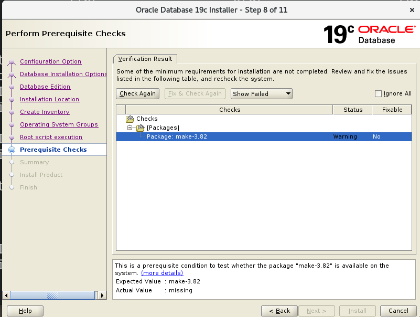Tick the Ignore All checkbox
420x317 pixels.
coord(378,93)
